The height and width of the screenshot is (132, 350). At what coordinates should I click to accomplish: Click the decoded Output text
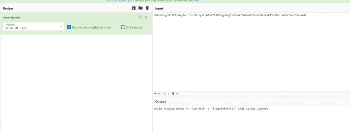[x=211, y=109]
